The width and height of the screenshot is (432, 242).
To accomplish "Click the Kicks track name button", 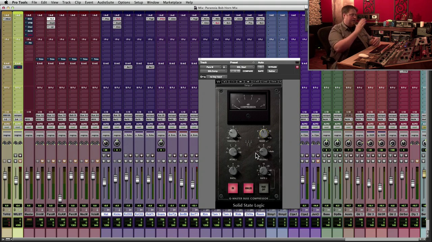I will (x=117, y=214).
